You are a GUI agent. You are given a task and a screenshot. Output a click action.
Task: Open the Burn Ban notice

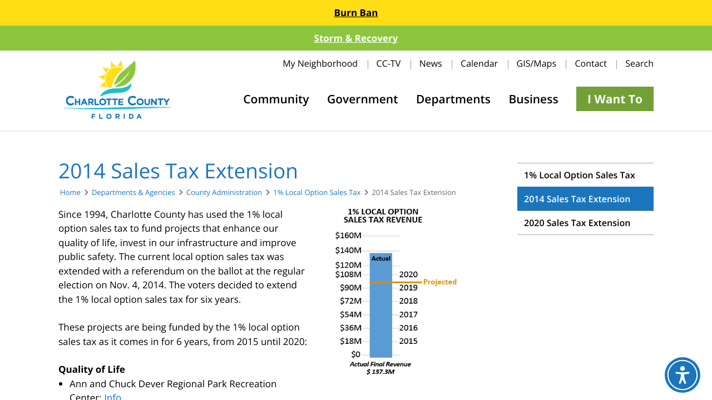355,12
